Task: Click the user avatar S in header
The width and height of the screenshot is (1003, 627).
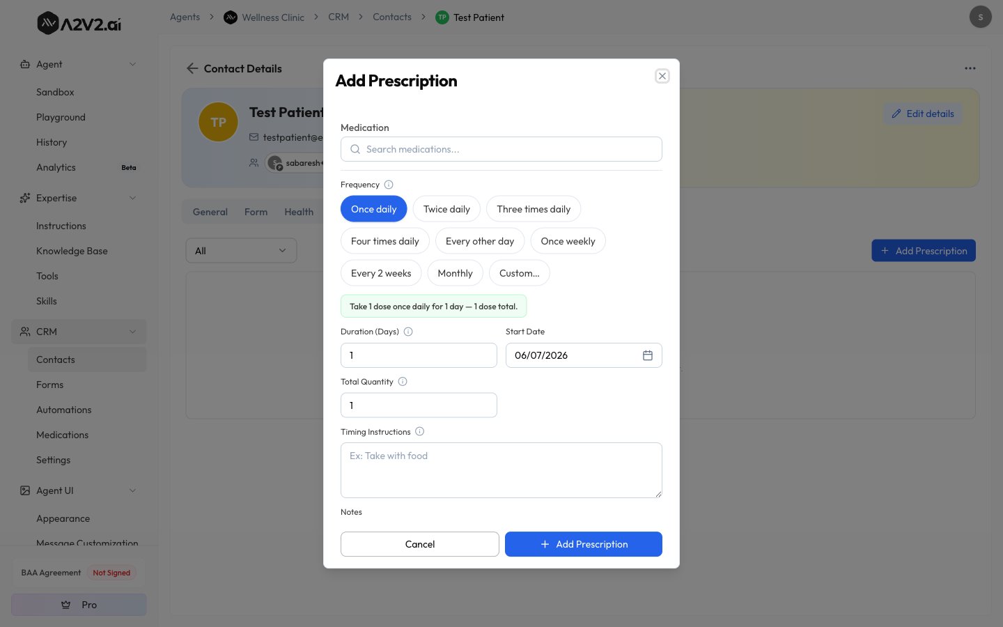Action: click(981, 17)
